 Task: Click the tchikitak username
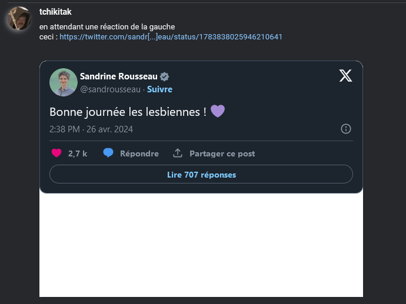tap(55, 12)
